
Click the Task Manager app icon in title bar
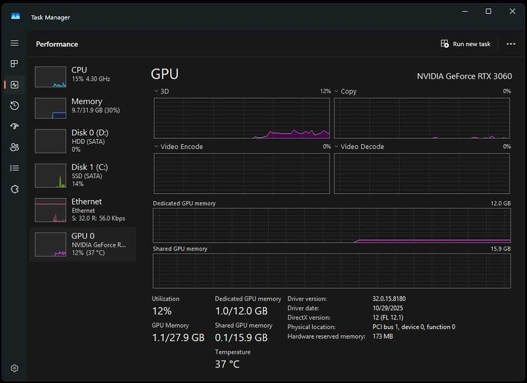(x=15, y=16)
